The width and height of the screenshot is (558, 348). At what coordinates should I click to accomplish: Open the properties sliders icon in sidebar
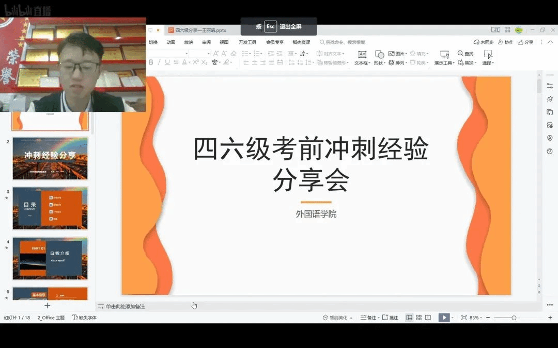(x=550, y=86)
